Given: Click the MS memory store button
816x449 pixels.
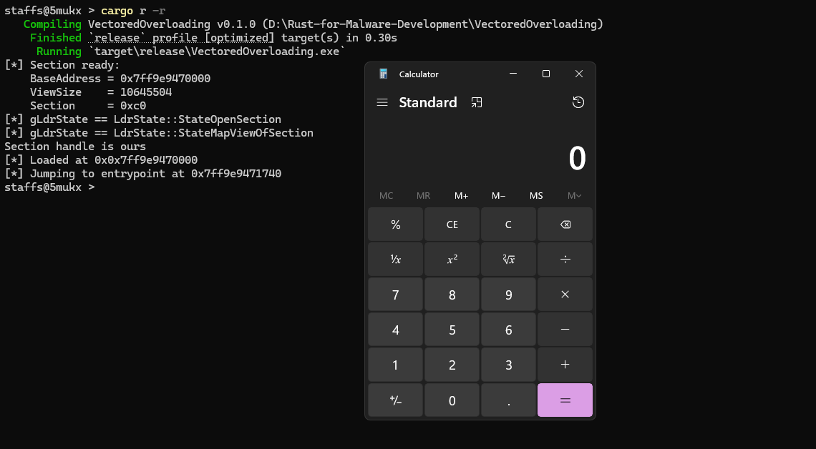Looking at the screenshot, I should pyautogui.click(x=536, y=195).
